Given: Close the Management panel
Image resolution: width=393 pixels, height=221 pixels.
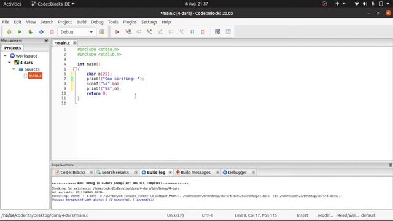Looking at the screenshot, I should pyautogui.click(x=46, y=41).
